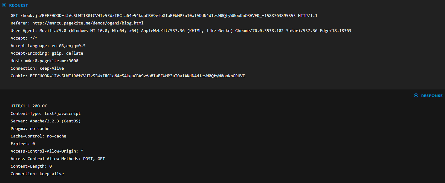This screenshot has width=445, height=183.
Task: Click the arrow icon beside the RESPONSE heading
Action: [x=416, y=95]
